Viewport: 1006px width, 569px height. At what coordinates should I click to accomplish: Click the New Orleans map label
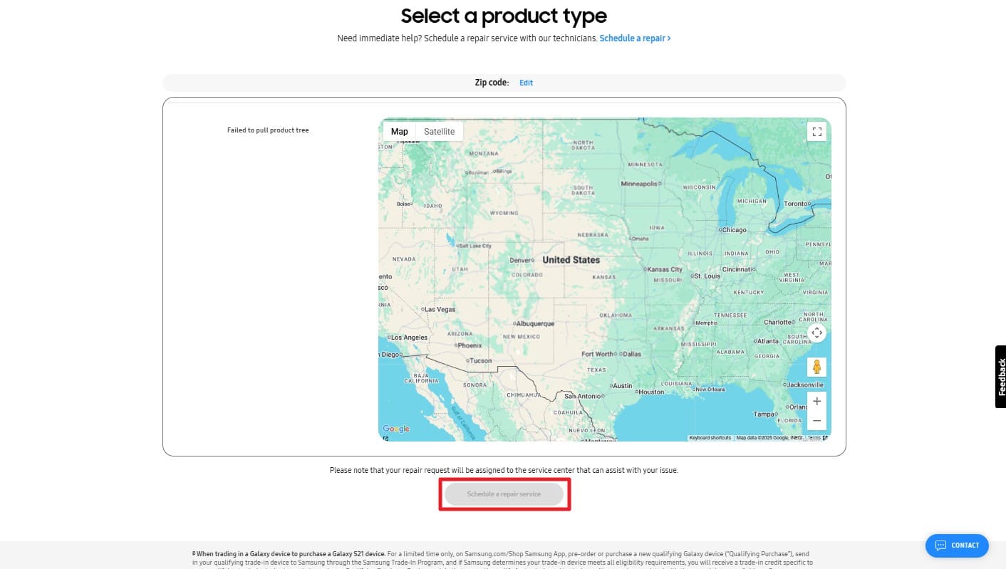(x=710, y=390)
